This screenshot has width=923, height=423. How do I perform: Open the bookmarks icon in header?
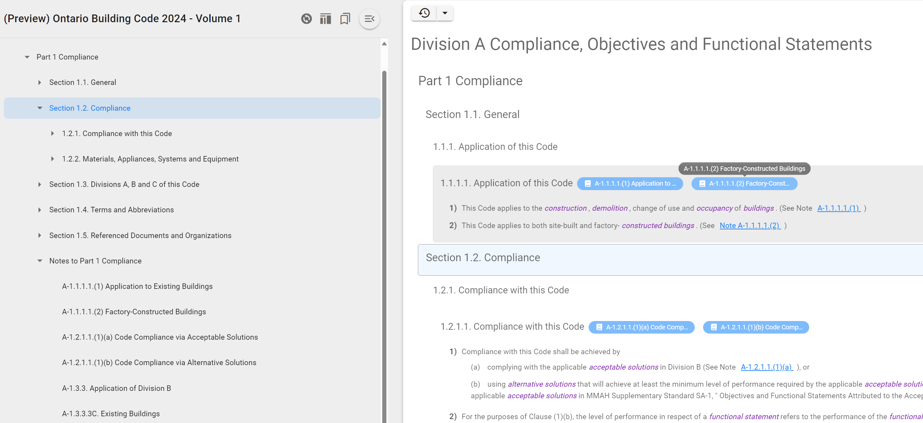345,19
